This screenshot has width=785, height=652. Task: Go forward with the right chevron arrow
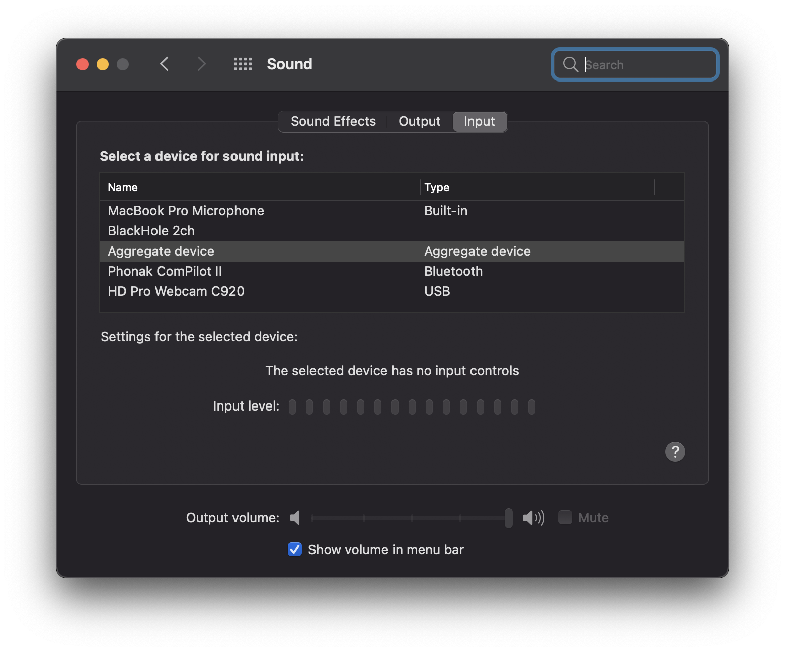[201, 64]
